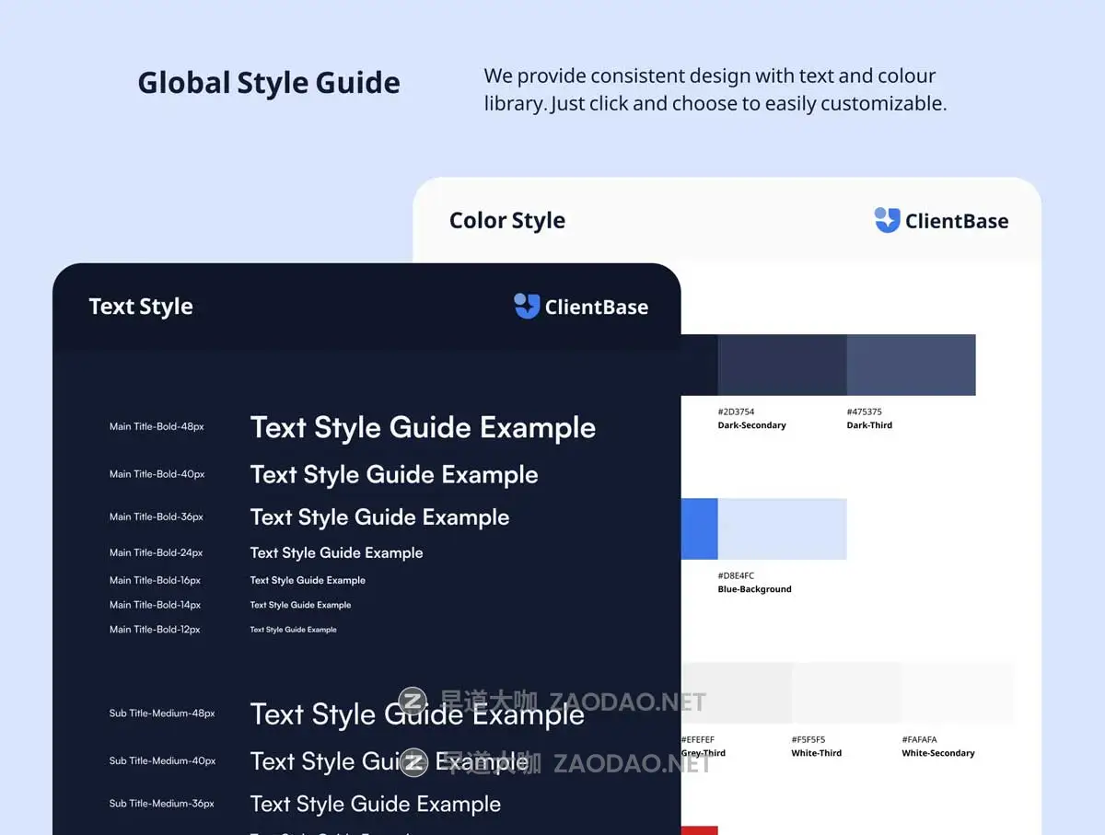Image resolution: width=1105 pixels, height=835 pixels.
Task: Pick the White-Third #F5F5F5 swatch
Action: [846, 692]
